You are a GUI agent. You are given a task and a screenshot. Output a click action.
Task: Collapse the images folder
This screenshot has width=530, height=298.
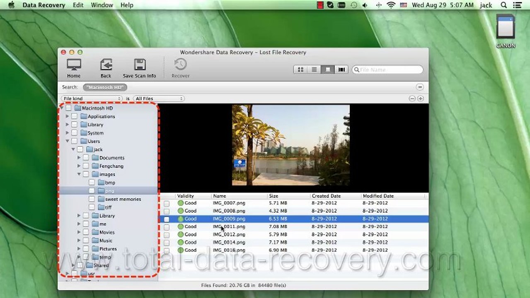[x=79, y=174]
